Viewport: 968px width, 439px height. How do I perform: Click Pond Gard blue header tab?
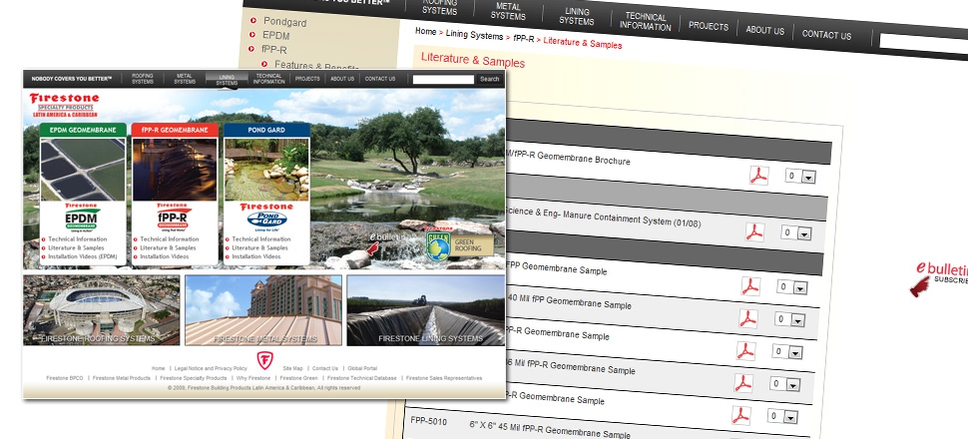coord(266,131)
